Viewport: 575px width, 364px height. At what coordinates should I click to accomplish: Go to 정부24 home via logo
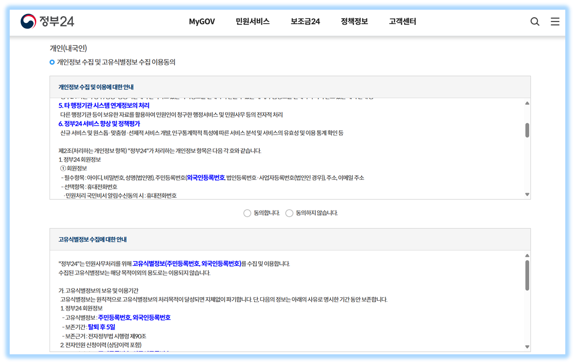pyautogui.click(x=47, y=22)
